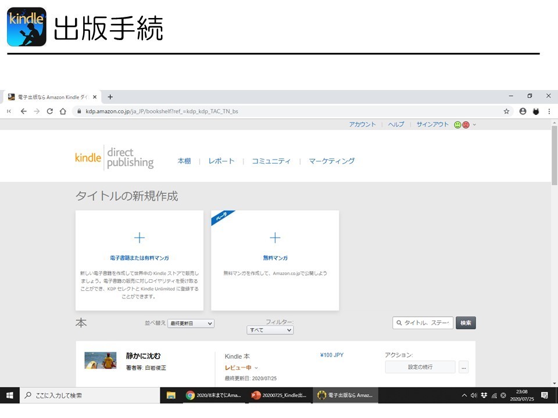Click the book title 静かに沈む
The image size is (558, 418).
coord(144,356)
